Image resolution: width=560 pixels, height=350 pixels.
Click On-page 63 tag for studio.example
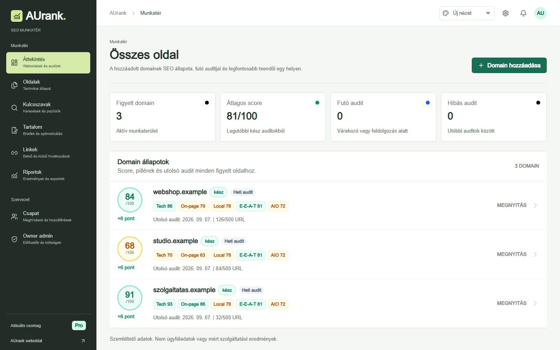[193, 255]
